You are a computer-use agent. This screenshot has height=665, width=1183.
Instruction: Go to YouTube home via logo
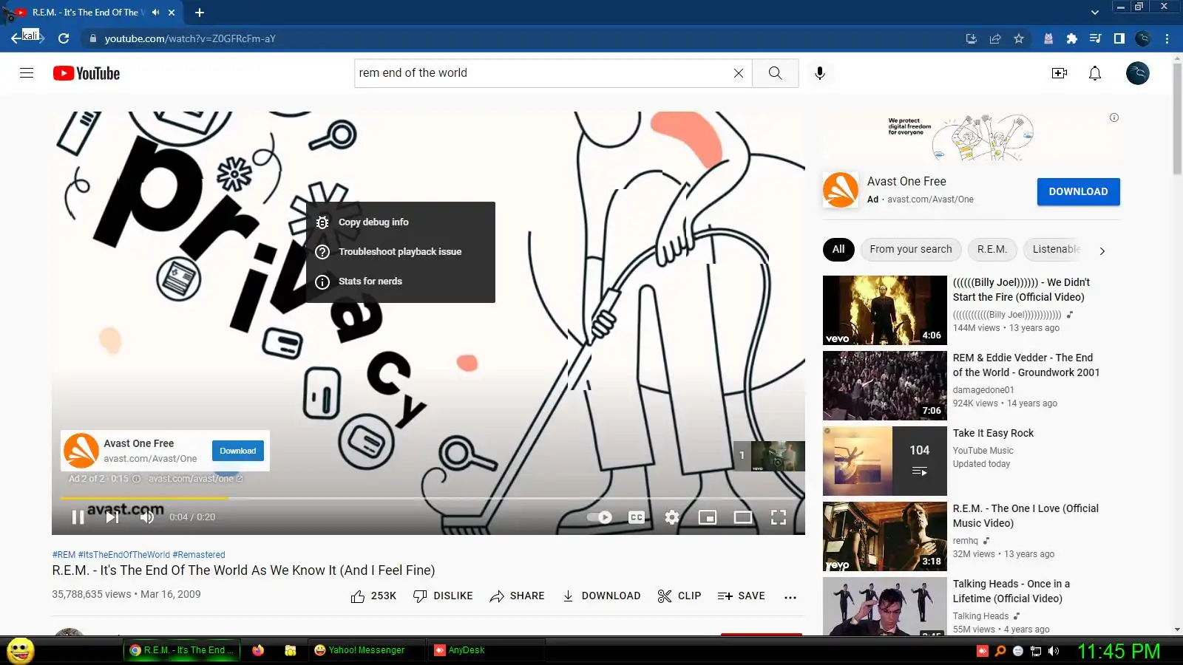(x=87, y=73)
